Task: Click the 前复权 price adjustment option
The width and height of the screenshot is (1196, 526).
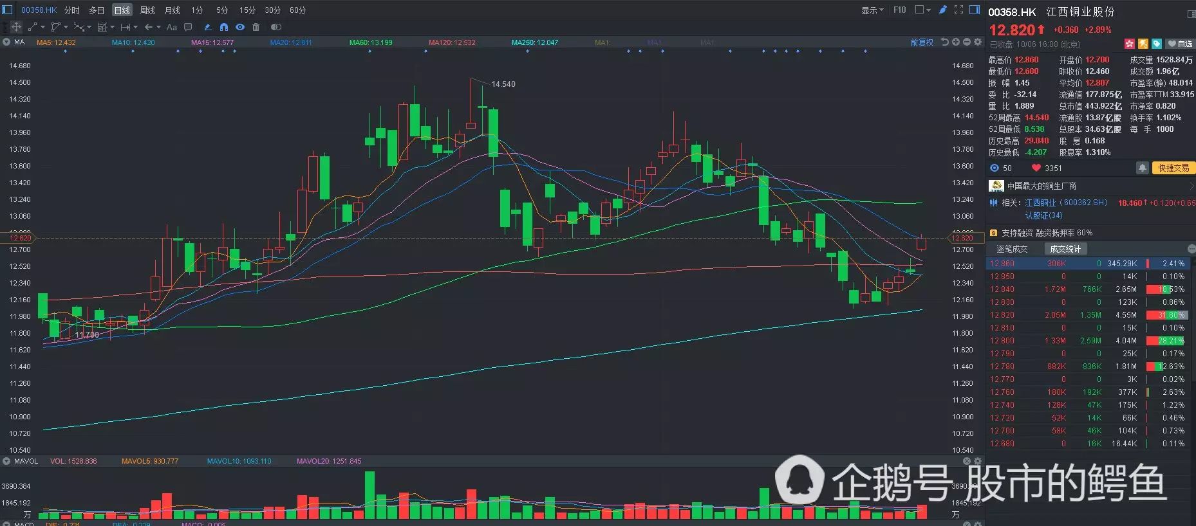Action: (921, 42)
